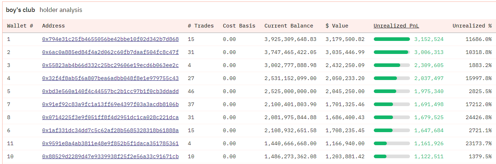The image size is (496, 164).
Task: Click the Address column header
Action: (54, 26)
